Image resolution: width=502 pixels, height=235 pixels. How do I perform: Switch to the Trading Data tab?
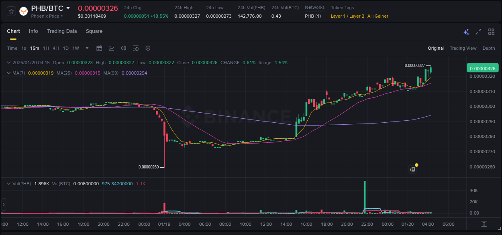(62, 31)
